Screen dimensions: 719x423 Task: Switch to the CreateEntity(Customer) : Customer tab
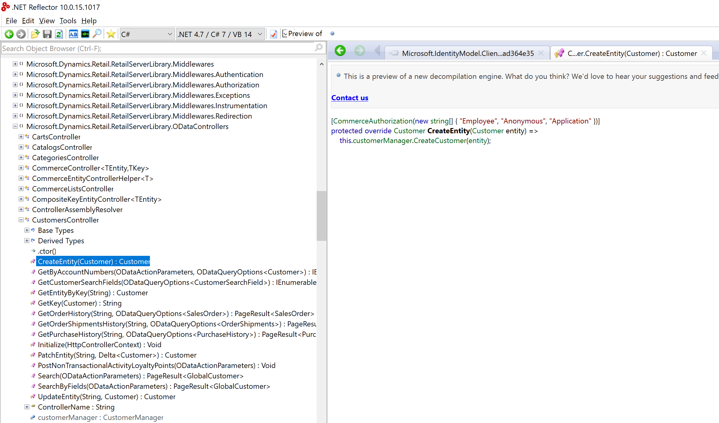(x=632, y=53)
